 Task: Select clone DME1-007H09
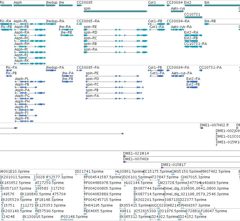point(182,162)
